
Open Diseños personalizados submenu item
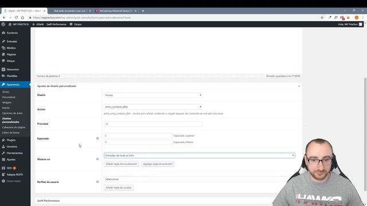point(11,120)
